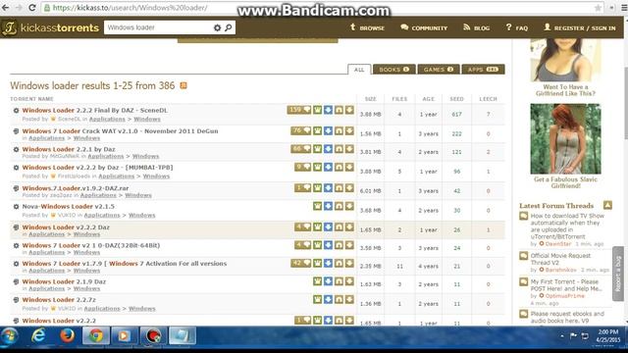The image size is (628, 353).
Task: Open the comments badge for Windows.7.Loader.v1.9.2-DAZ.rar
Action: pyautogui.click(x=302, y=187)
